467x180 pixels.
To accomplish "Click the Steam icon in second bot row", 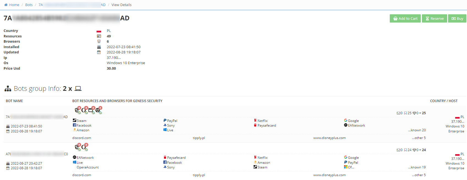I will tap(255, 167).
